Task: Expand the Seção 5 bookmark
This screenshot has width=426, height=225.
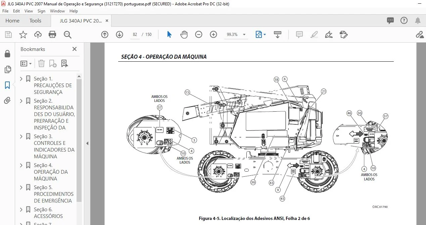Action: click(x=21, y=187)
